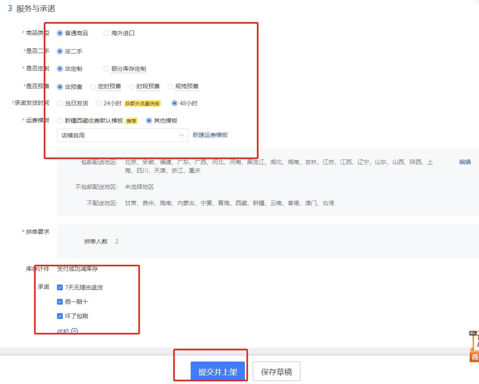The height and width of the screenshot is (384, 479).
Task: Select 规格预售 presale type
Action: click(171, 86)
